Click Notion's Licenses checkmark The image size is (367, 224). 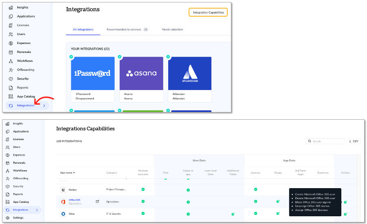pos(255,189)
